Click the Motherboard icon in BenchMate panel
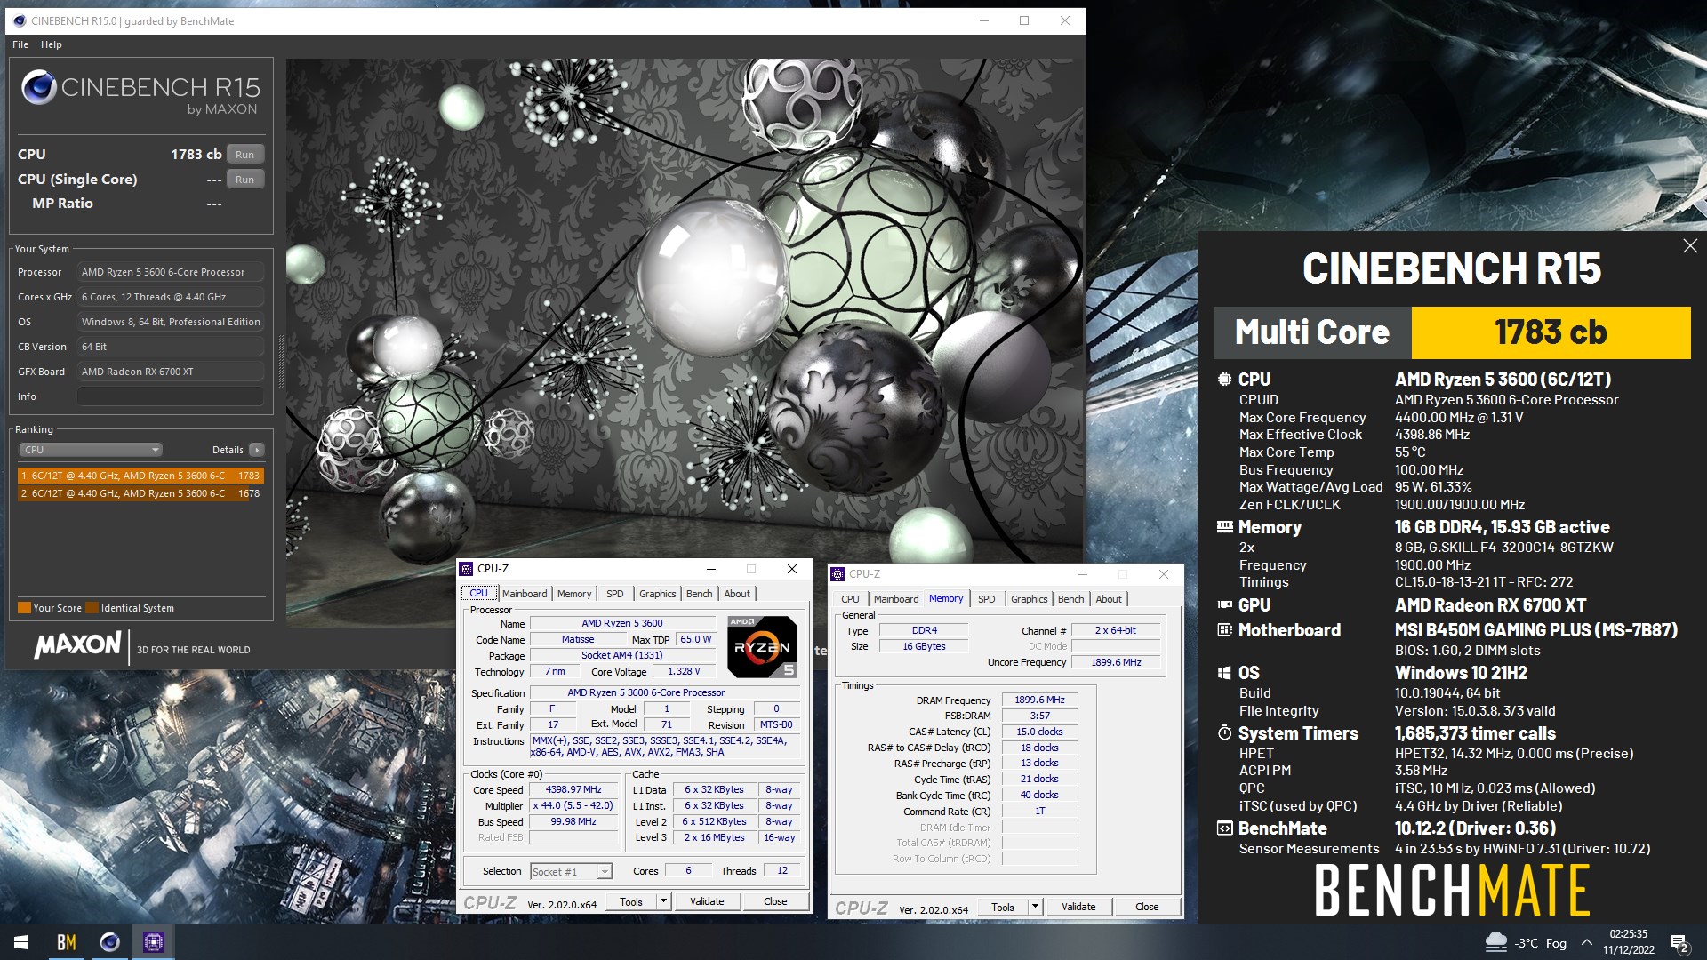 [1224, 630]
